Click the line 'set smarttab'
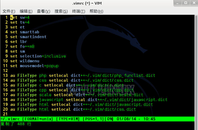Image resolution: width=198 pixels, height=130 pixels. [x=25, y=32]
